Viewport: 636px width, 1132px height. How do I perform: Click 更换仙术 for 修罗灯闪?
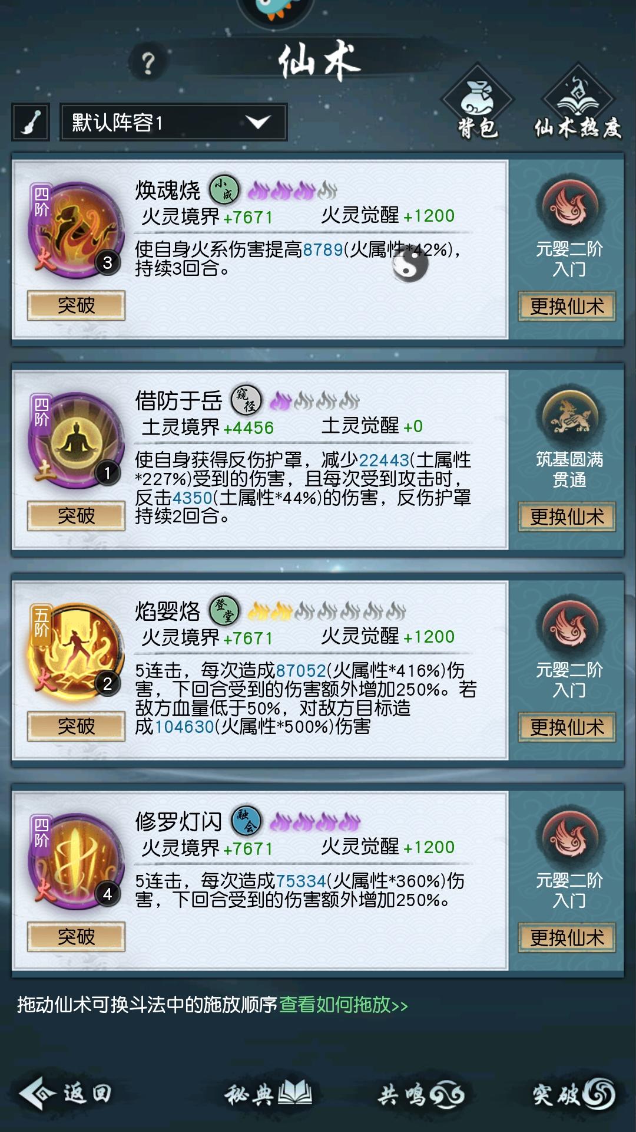coord(567,937)
